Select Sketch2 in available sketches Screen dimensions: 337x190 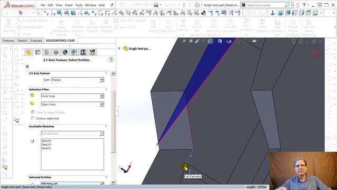[x=46, y=145]
